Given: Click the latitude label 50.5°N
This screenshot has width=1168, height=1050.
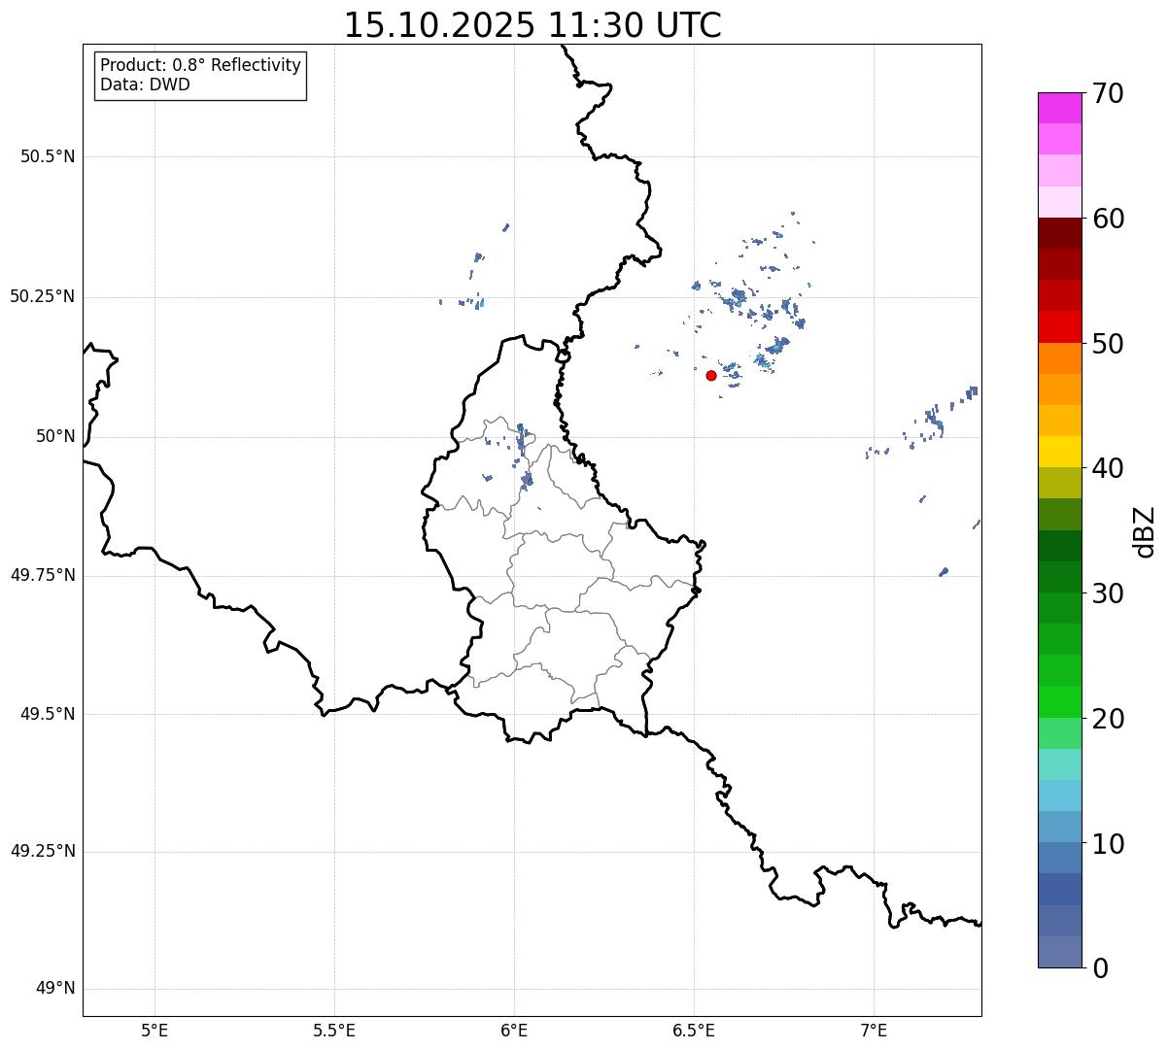Looking at the screenshot, I should (48, 156).
